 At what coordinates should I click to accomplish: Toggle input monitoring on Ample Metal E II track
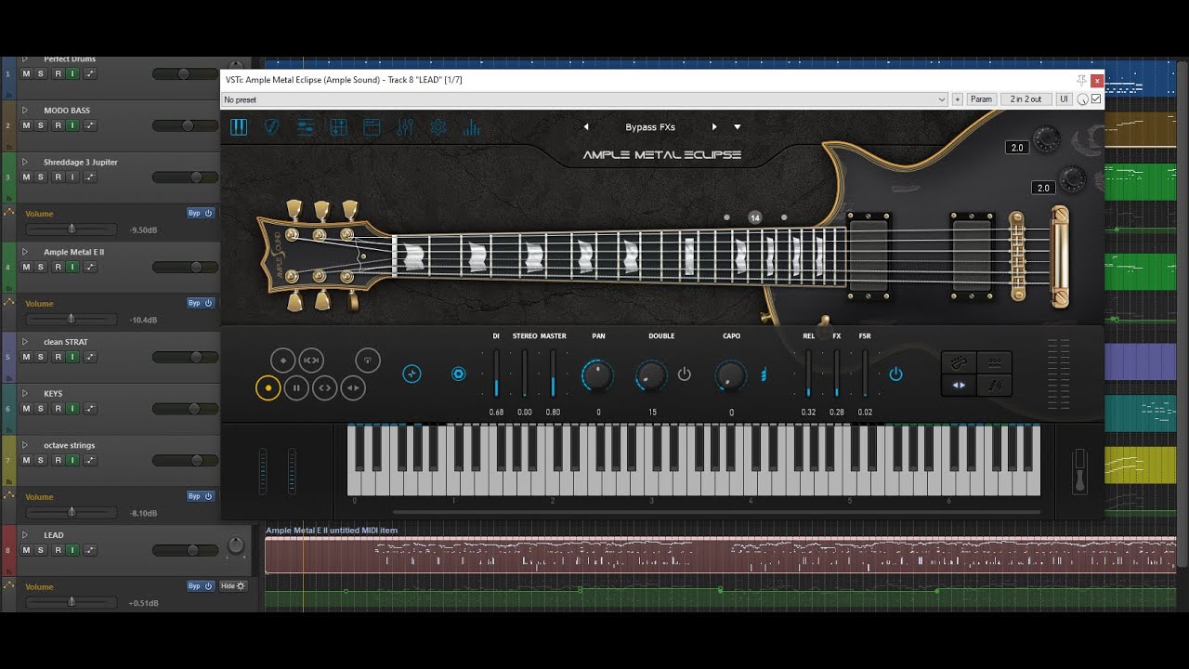click(x=72, y=268)
